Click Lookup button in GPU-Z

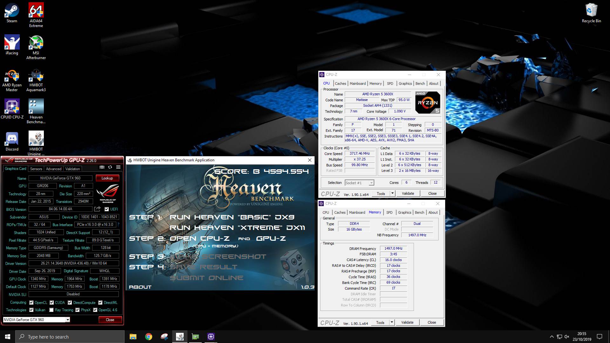click(107, 178)
